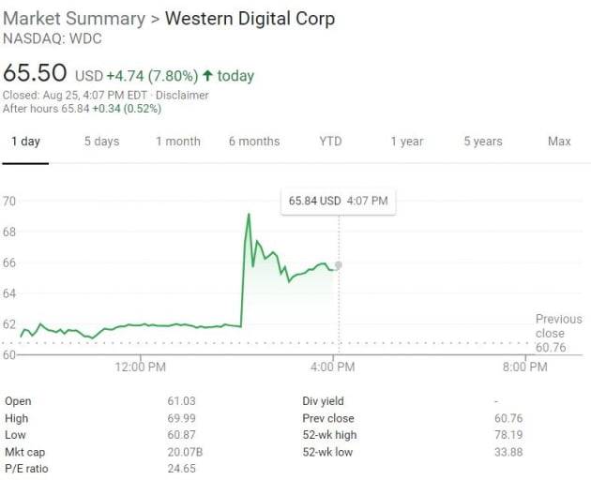
Task: Switch to the 5 days tab
Action: coord(101,142)
